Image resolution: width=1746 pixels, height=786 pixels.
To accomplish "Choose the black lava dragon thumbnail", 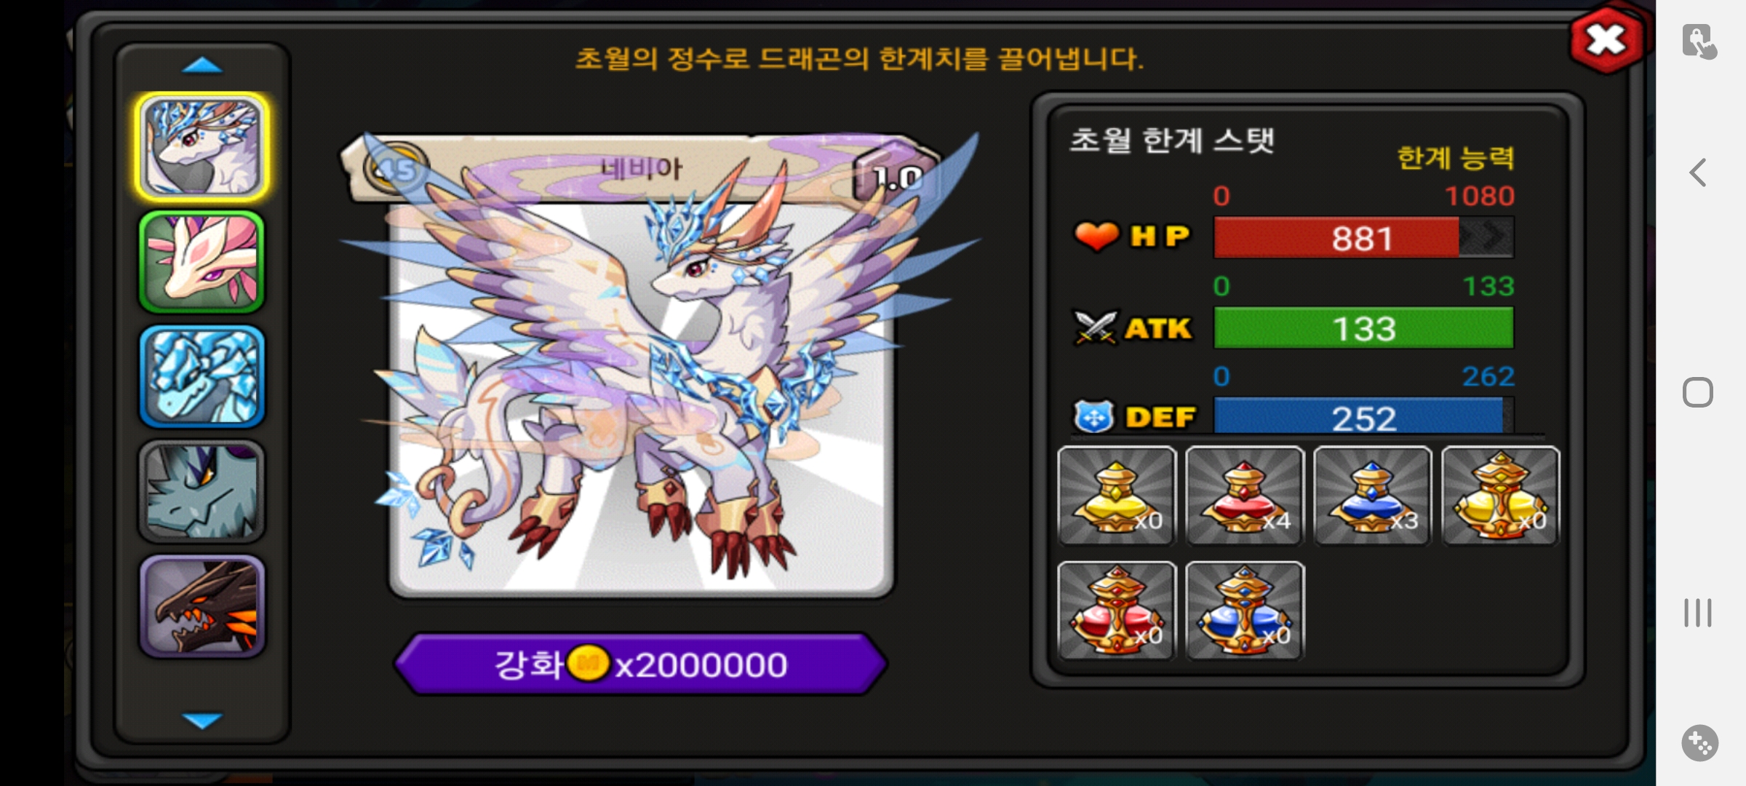I will pos(202,606).
